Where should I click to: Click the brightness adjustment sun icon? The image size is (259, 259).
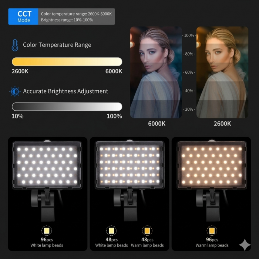pyautogui.click(x=15, y=91)
